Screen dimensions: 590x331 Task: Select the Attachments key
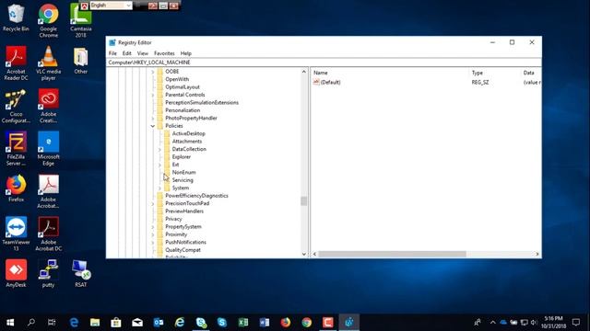tap(187, 142)
